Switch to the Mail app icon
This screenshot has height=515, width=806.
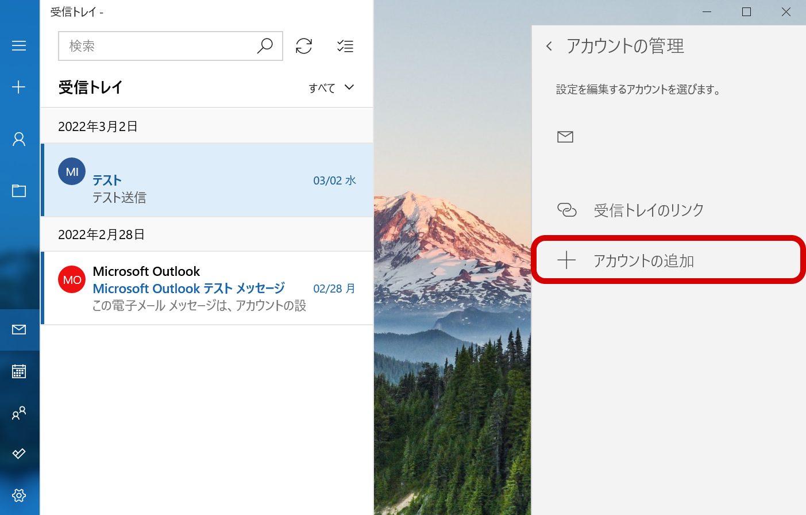[x=19, y=329]
